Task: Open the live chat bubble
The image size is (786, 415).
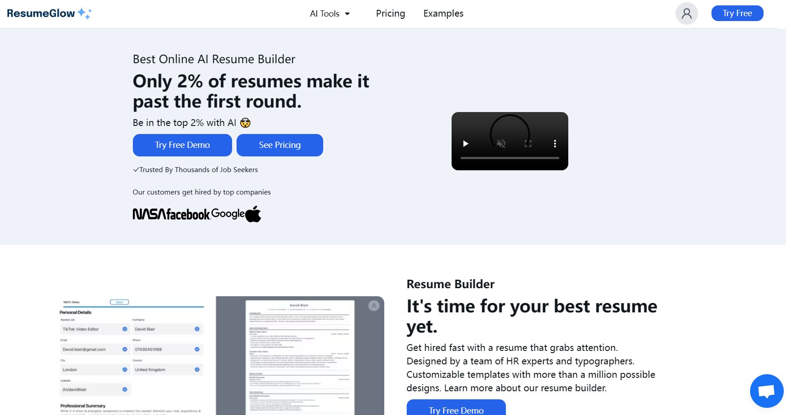Action: point(766,391)
